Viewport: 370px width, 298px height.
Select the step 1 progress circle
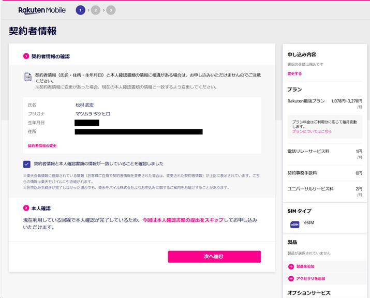[80, 10]
